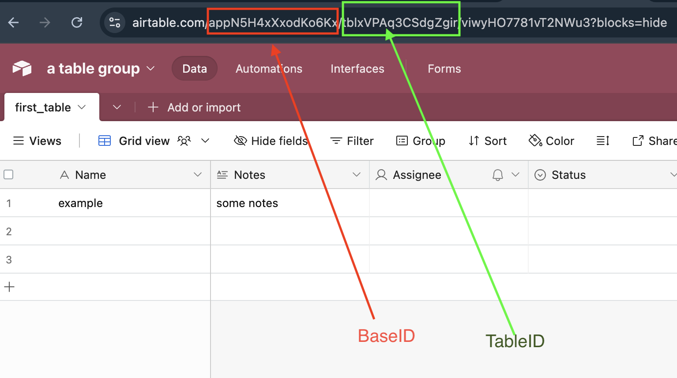Click the Status column header label
The height and width of the screenshot is (378, 677).
568,175
